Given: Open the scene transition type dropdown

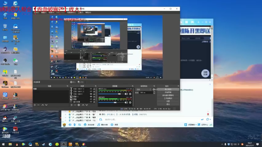Looking at the screenshot, I should coord(143,90).
